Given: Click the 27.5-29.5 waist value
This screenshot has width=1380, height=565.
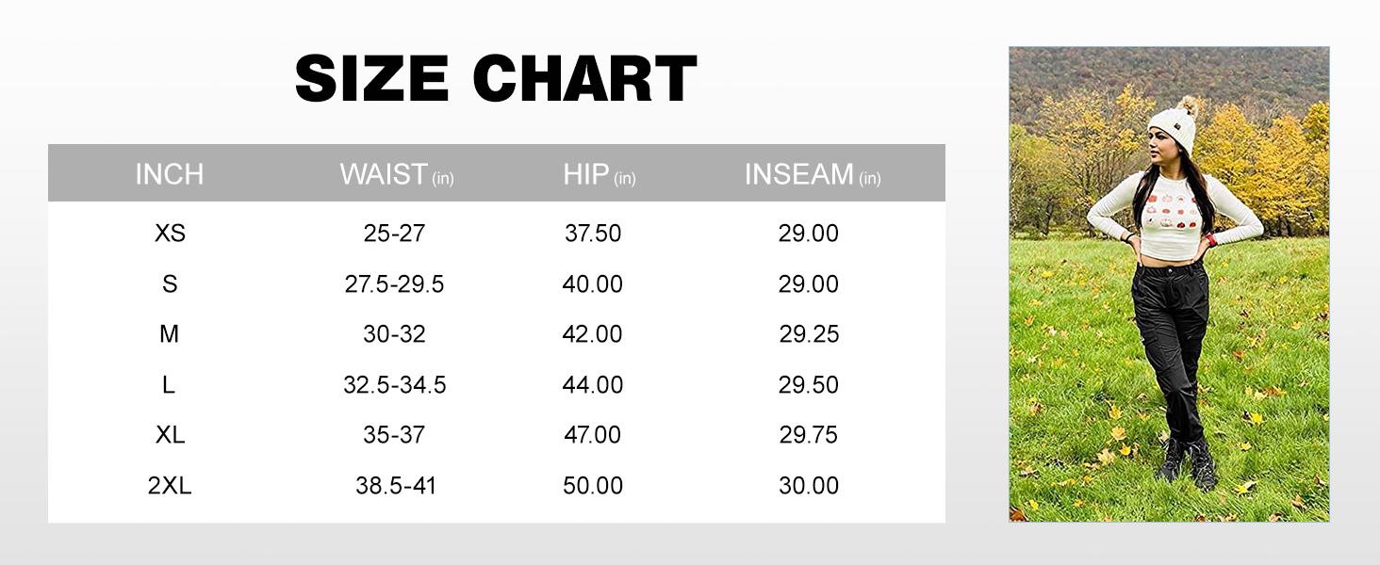Looking at the screenshot, I should tap(394, 284).
